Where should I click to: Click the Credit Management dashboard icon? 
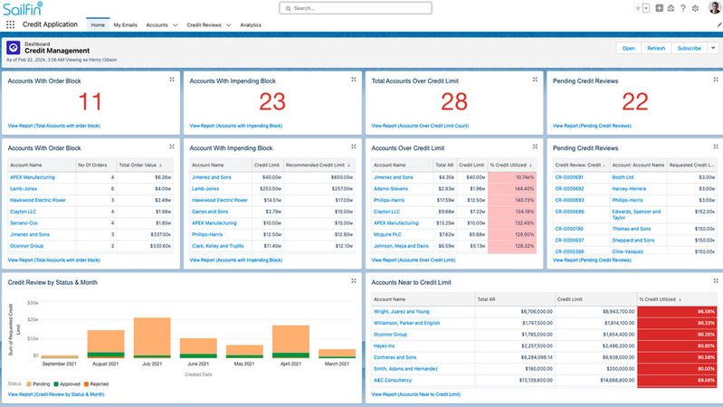tap(14, 48)
